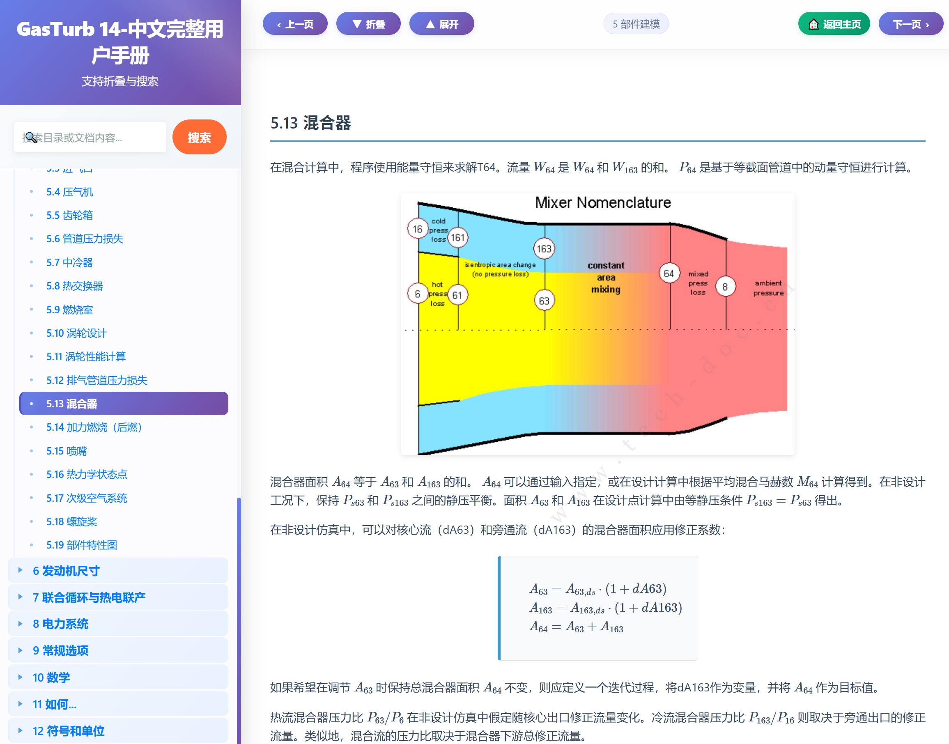
Task: Collapse all sections with 折叠 button
Action: [369, 24]
